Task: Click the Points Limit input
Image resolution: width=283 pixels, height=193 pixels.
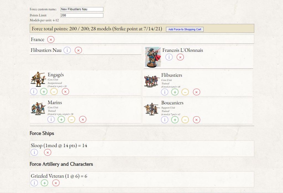Action: click(x=82, y=16)
